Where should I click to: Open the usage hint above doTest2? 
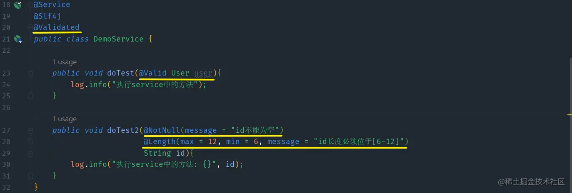65,119
